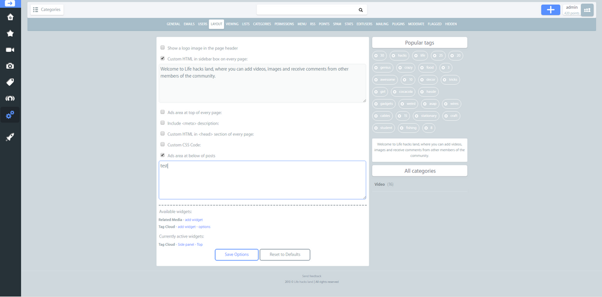Open the Tag Cloud options link
This screenshot has width=602, height=297.
204,226
